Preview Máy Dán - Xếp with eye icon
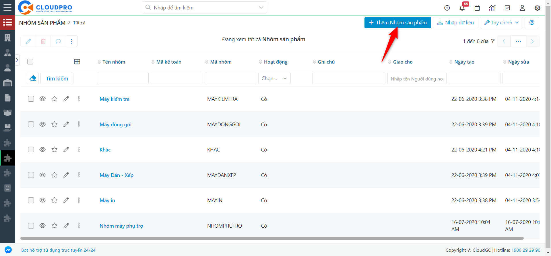The image size is (551, 256). pyautogui.click(x=42, y=175)
